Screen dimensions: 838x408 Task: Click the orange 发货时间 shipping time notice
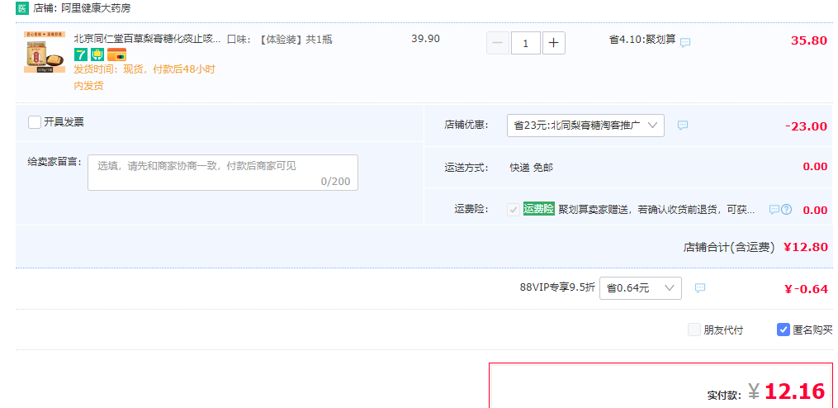point(144,77)
